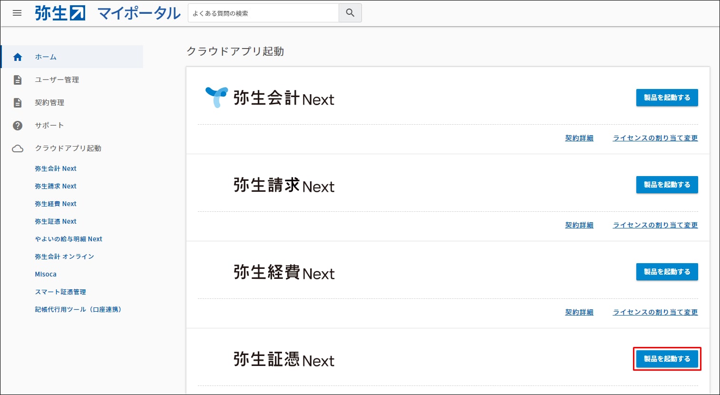Open 契約詳細 for 弥生会計 Next
This screenshot has width=720, height=395.
click(x=579, y=138)
